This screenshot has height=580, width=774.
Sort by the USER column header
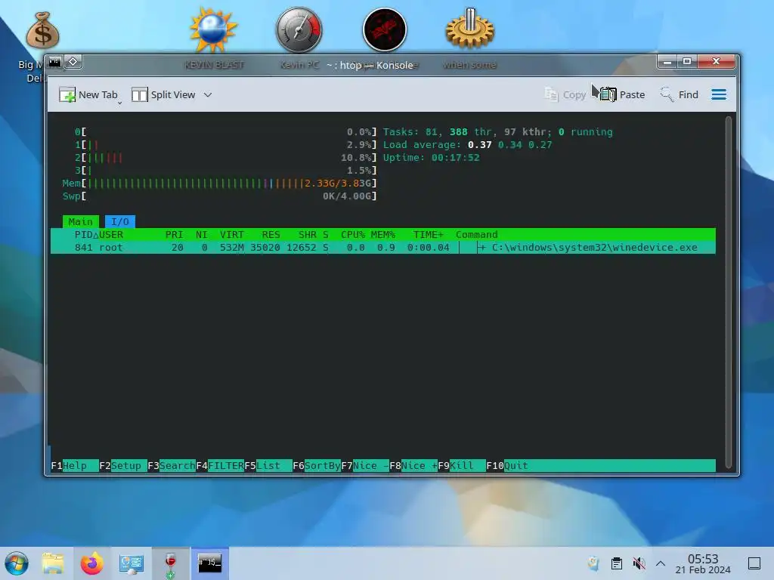pos(111,235)
